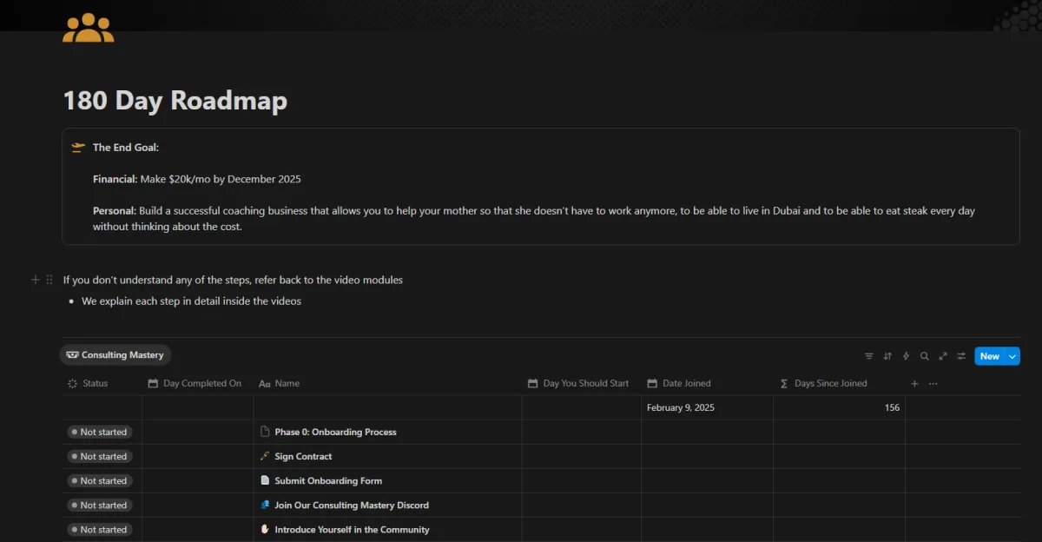Open database in full page view
This screenshot has width=1042, height=542.
click(x=943, y=356)
